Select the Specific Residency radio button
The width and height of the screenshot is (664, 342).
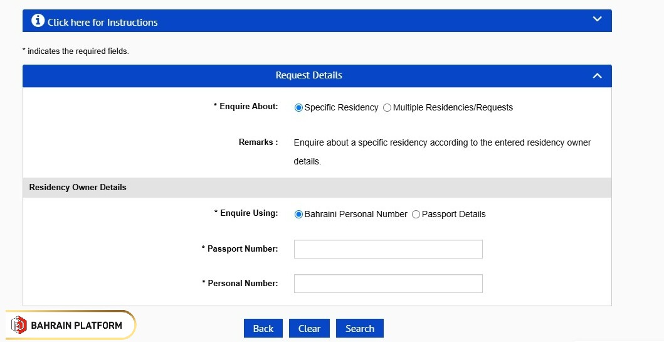point(299,108)
